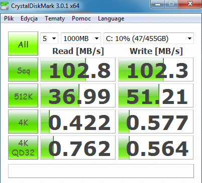The width and height of the screenshot is (202, 183).
Task: Minimize the CrystalDiskMark window
Action: [x=158, y=4]
